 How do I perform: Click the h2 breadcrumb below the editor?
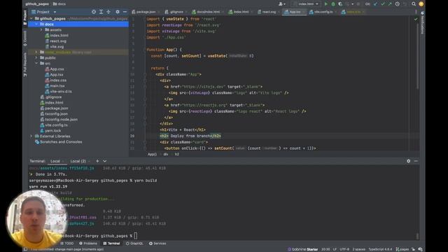pyautogui.click(x=177, y=154)
